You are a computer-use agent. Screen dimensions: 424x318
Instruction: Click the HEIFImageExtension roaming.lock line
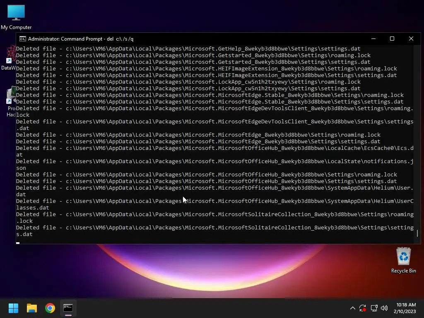207,69
